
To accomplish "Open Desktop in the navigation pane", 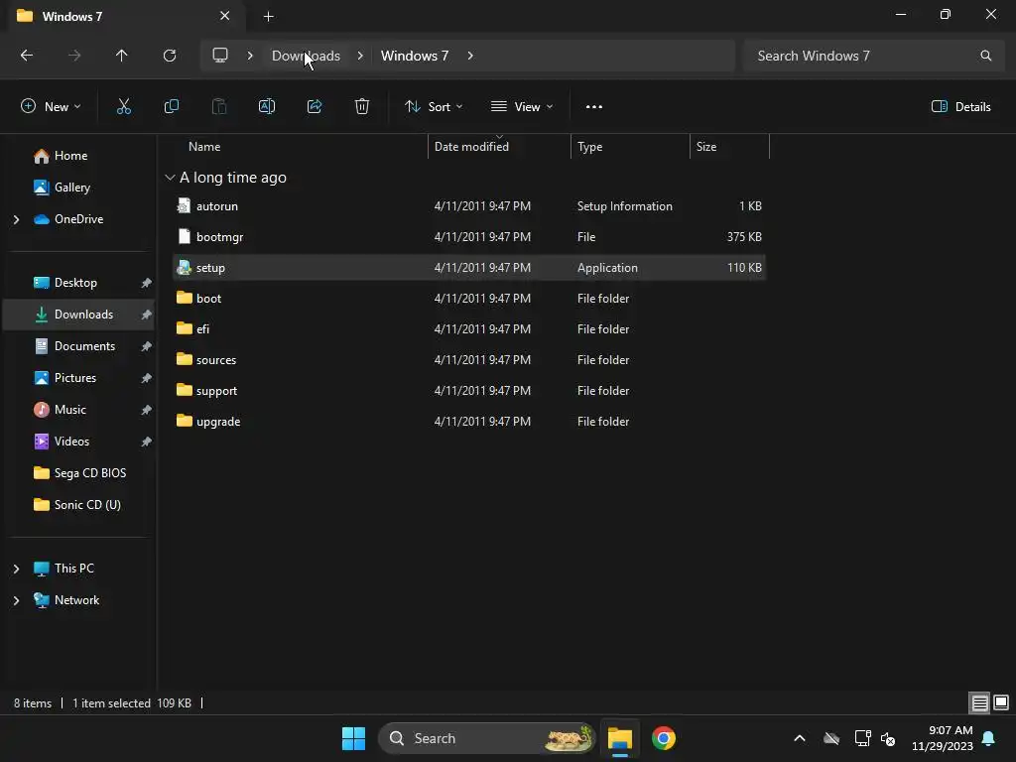I will click(79, 283).
